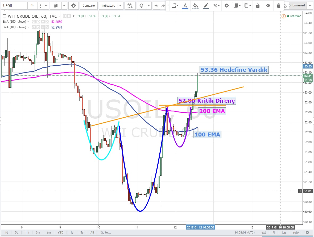Open the pencil line color tool
The height and width of the screenshot is (237, 314).
tap(206, 6)
